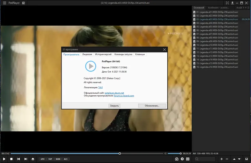This screenshot has height=163, width=251.
Task: Expand the playlist tabs overflow chevron
Action: 243,8
